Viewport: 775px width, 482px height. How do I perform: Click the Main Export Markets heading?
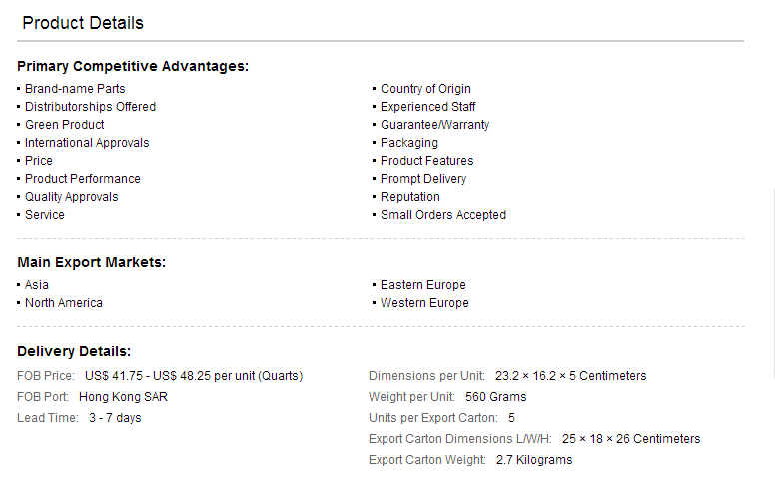[92, 262]
